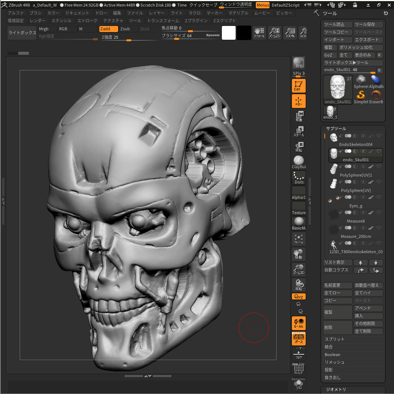Collapse the サブツール (Subtool) section header

pos(336,129)
